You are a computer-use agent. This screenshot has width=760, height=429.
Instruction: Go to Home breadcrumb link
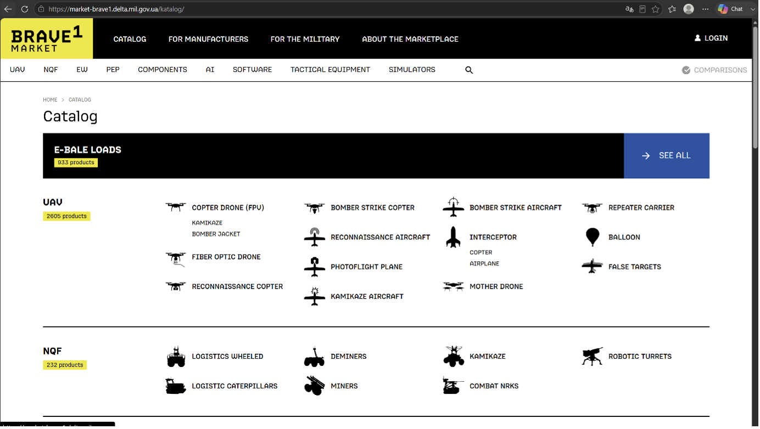(x=51, y=100)
